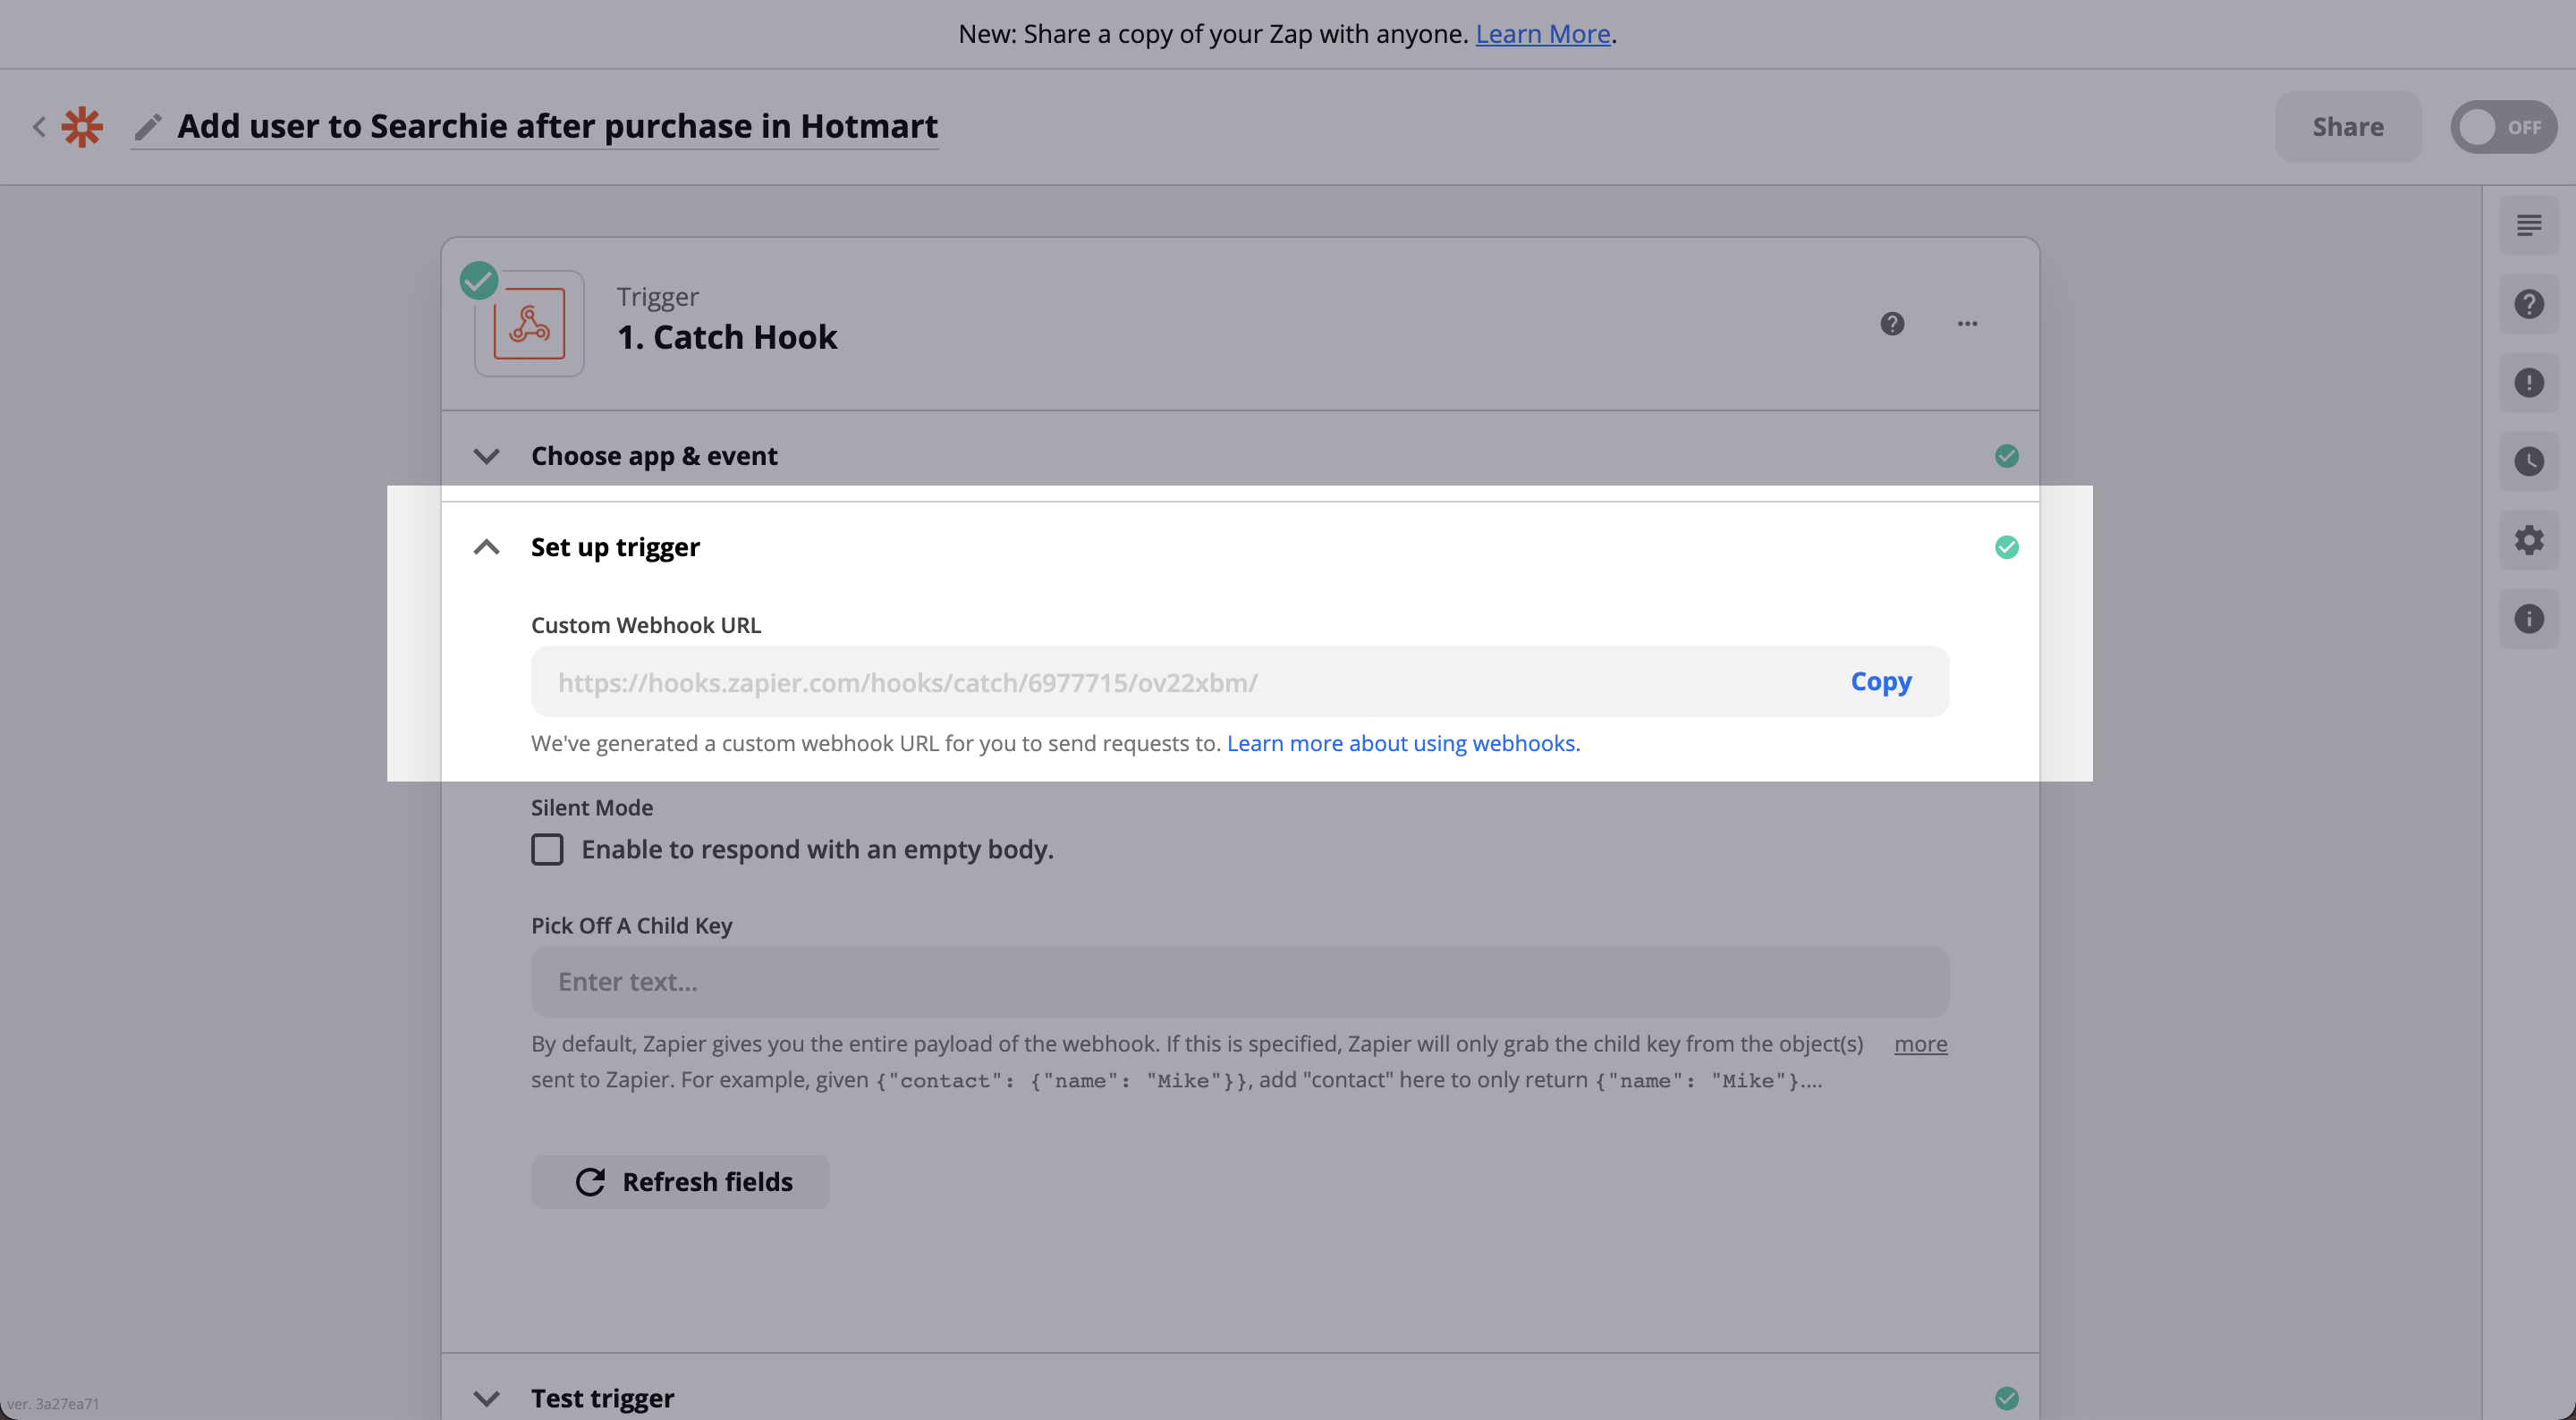Expand the Choose app & event section
Image resolution: width=2576 pixels, height=1420 pixels.
[486, 456]
